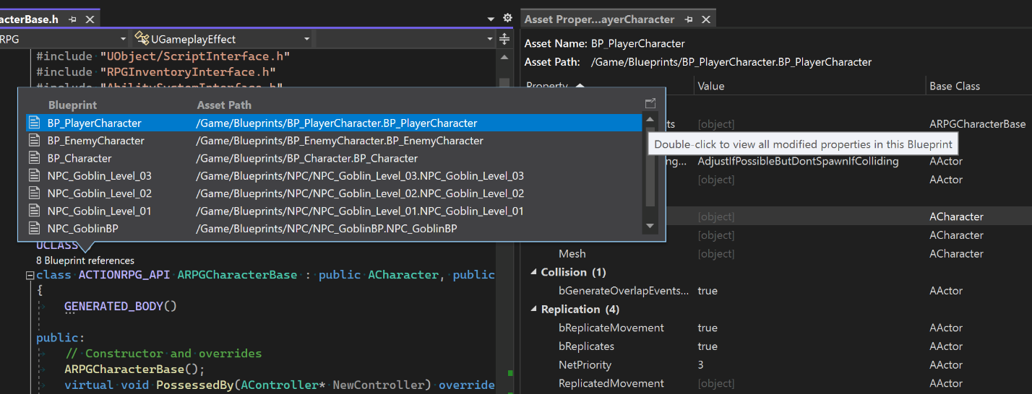Screen dimensions: 1032x394
Task: Pin the Asset Properties window tab
Action: pyautogui.click(x=689, y=19)
